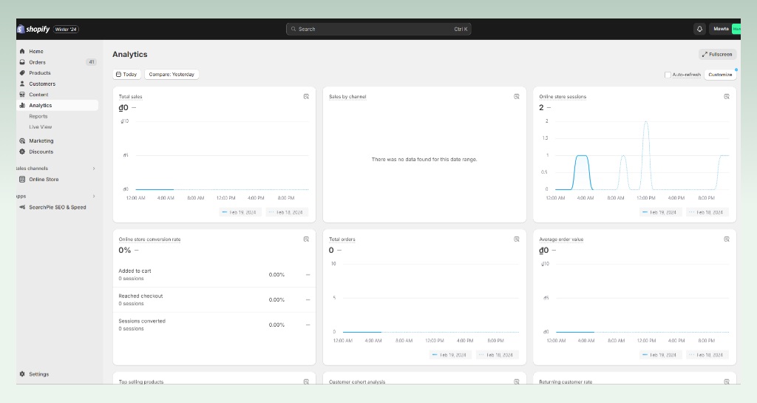Go to Orders in the sidebar
Viewport: 757px width, 403px height.
[37, 62]
